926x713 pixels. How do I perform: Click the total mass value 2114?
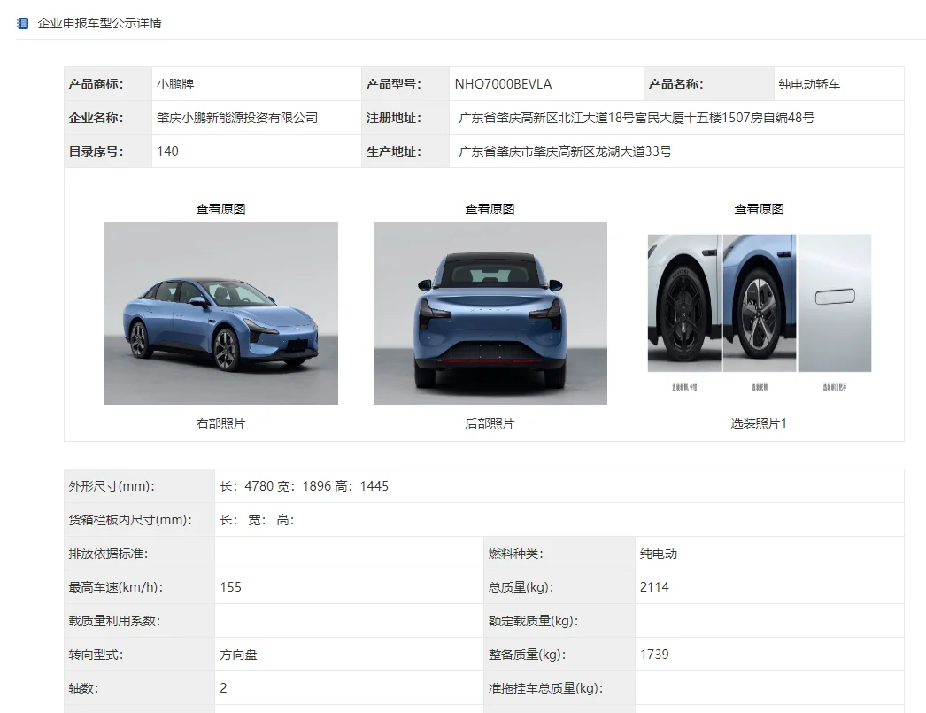coord(654,587)
